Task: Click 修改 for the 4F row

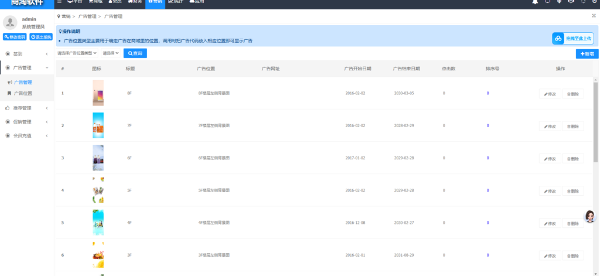Action: (x=550, y=223)
